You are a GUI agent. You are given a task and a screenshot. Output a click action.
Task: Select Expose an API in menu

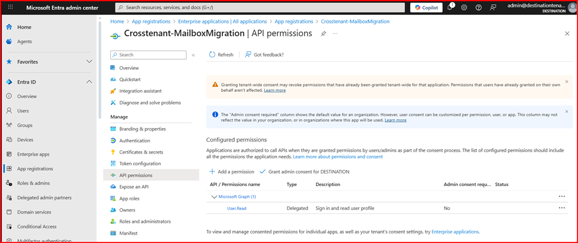[133, 187]
